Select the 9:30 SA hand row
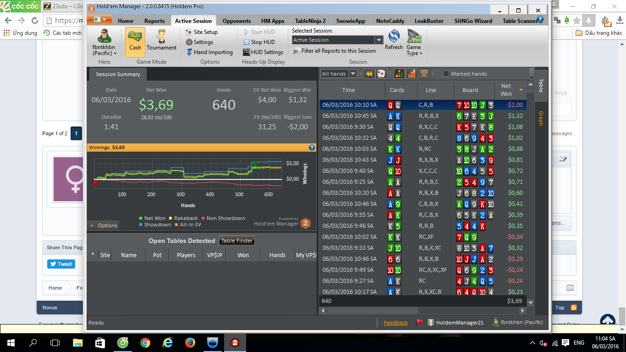 point(423,127)
